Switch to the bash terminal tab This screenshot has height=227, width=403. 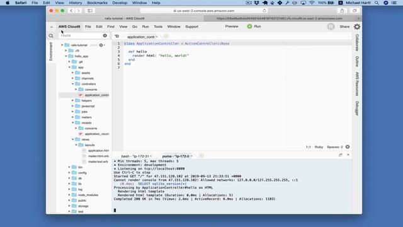pos(135,156)
